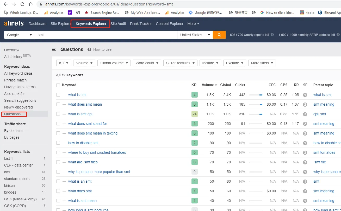The height and width of the screenshot is (211, 341).
Task: Toggle the sidebar hamburger icon beside Questions
Action: (x=54, y=49)
